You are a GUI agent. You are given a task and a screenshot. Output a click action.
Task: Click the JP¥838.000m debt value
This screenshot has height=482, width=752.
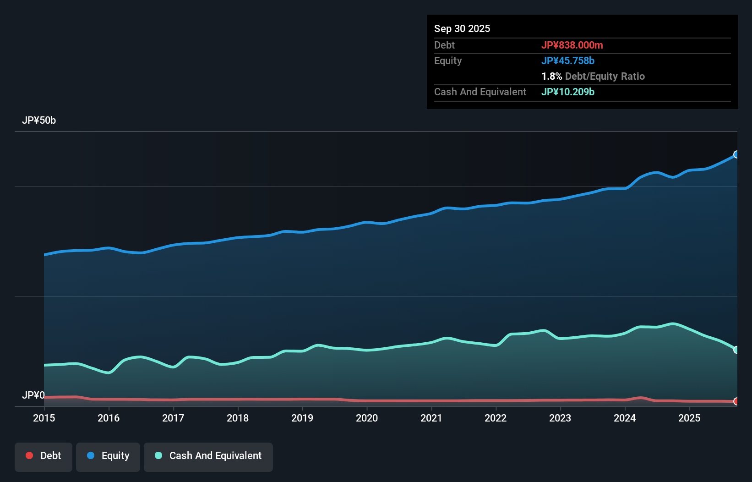(572, 45)
